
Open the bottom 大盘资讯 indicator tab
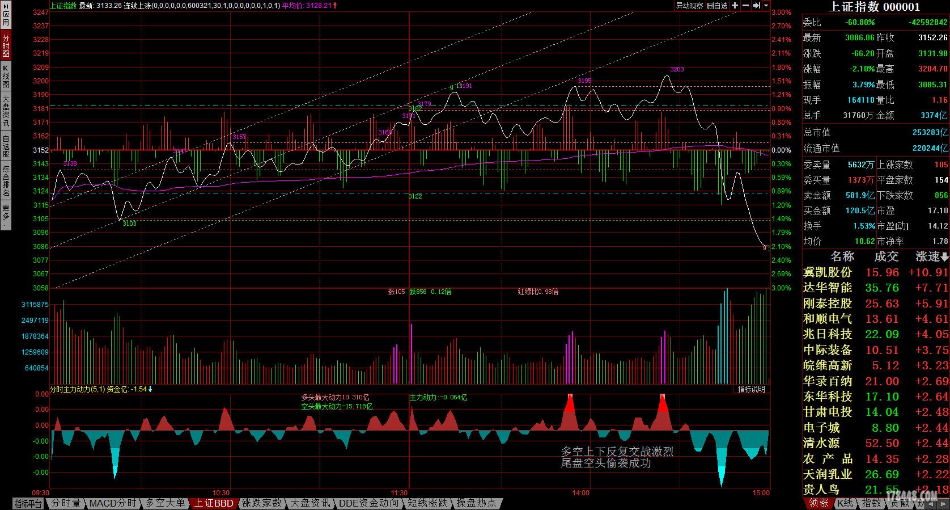(311, 503)
